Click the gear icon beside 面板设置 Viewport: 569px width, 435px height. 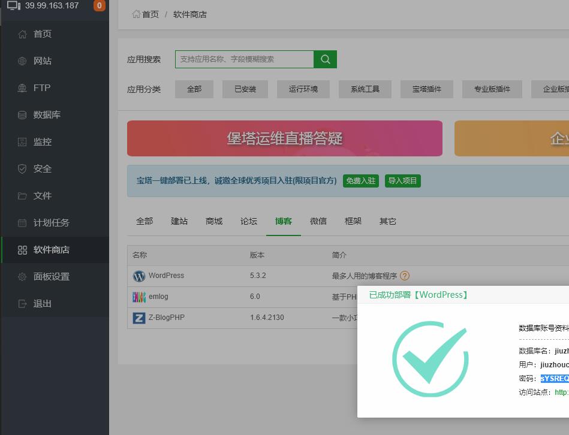22,277
